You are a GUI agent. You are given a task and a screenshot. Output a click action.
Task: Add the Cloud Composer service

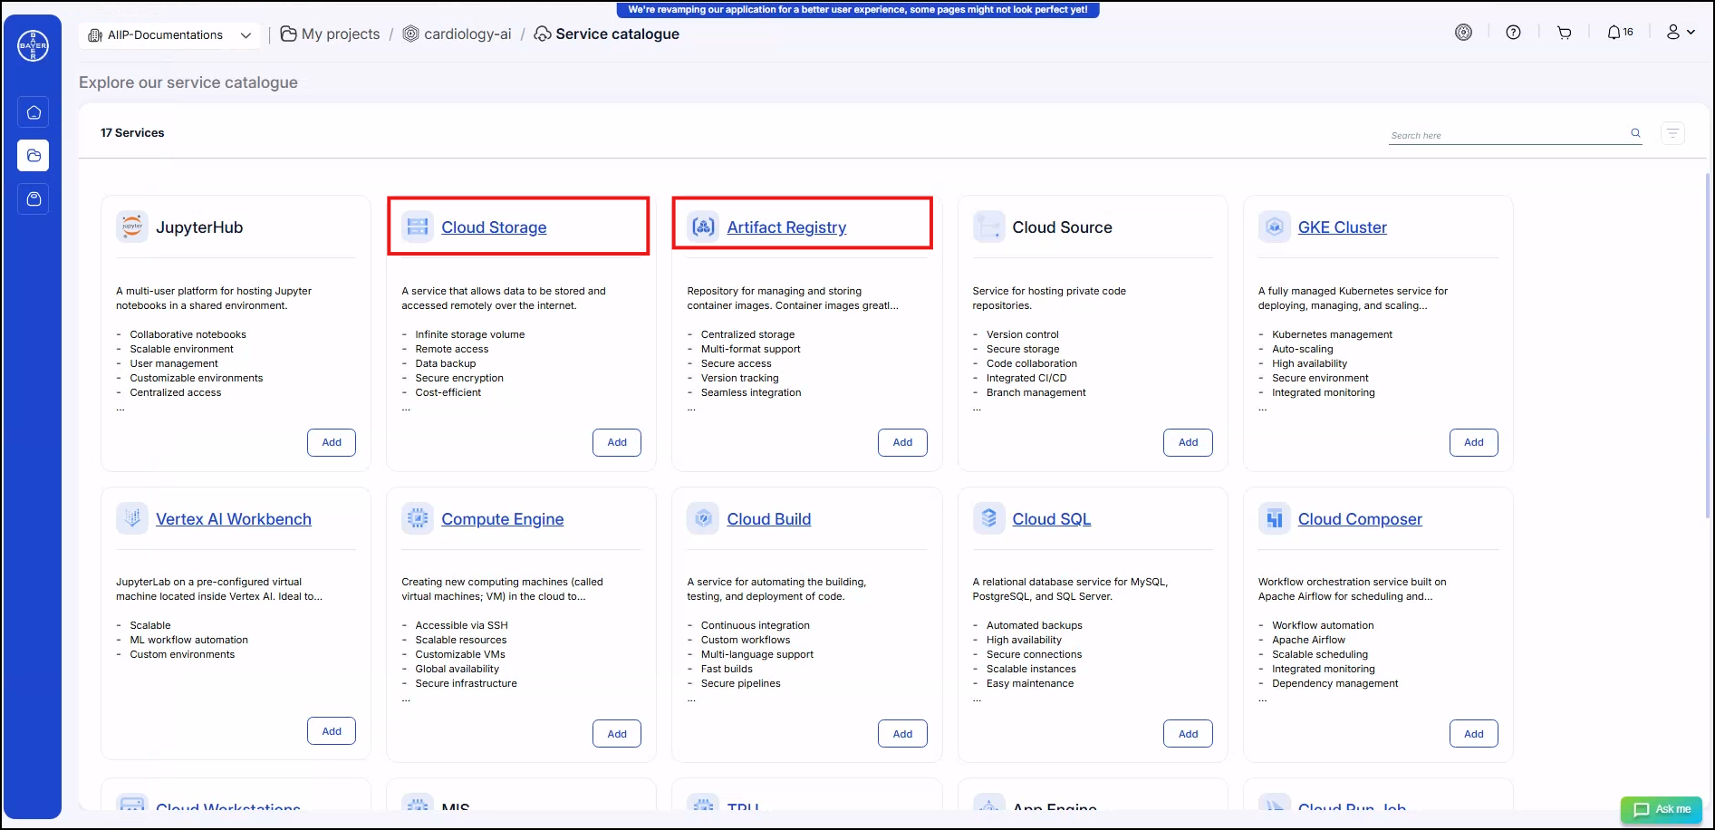(1473, 734)
